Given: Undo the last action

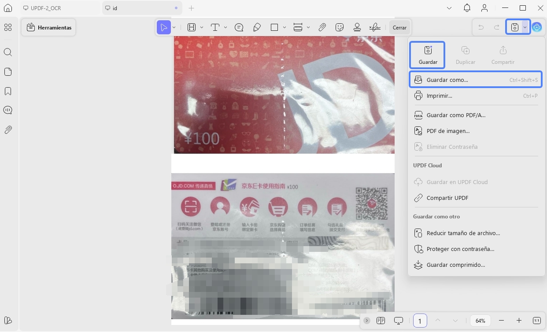Looking at the screenshot, I should tap(481, 27).
